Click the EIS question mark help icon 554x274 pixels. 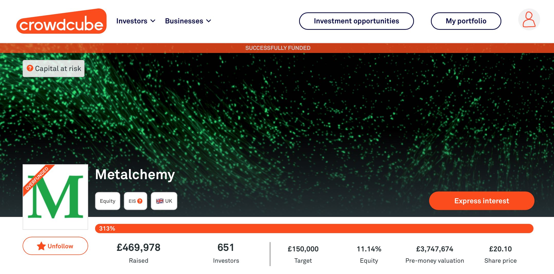pos(140,201)
